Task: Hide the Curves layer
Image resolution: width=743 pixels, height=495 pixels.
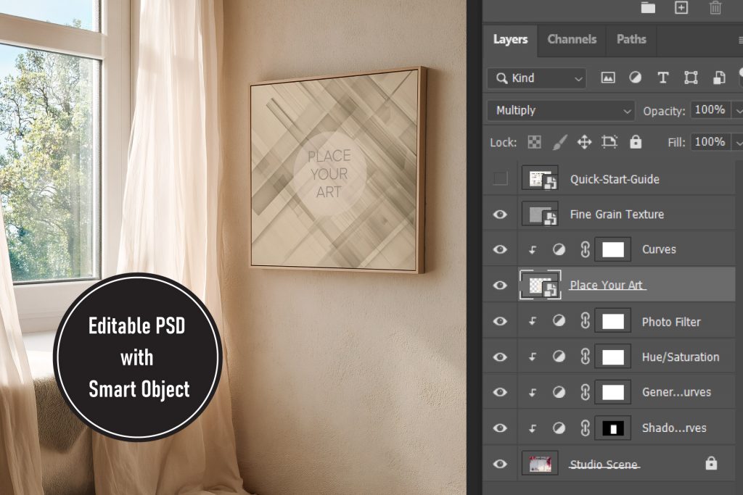Action: coord(500,249)
